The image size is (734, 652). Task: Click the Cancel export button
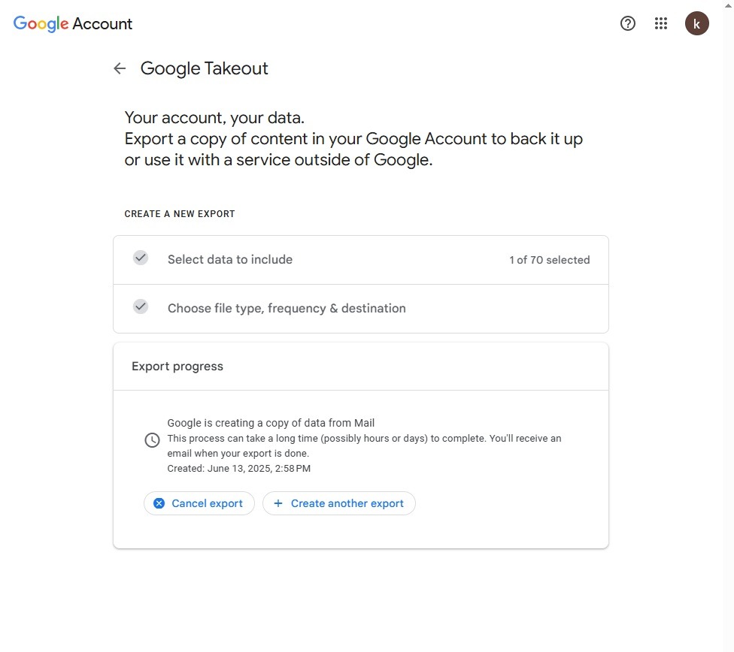coord(199,503)
